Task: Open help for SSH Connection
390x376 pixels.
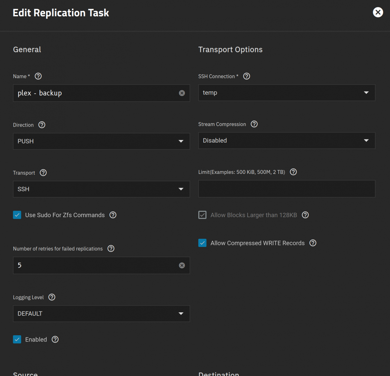Action: coord(247,76)
